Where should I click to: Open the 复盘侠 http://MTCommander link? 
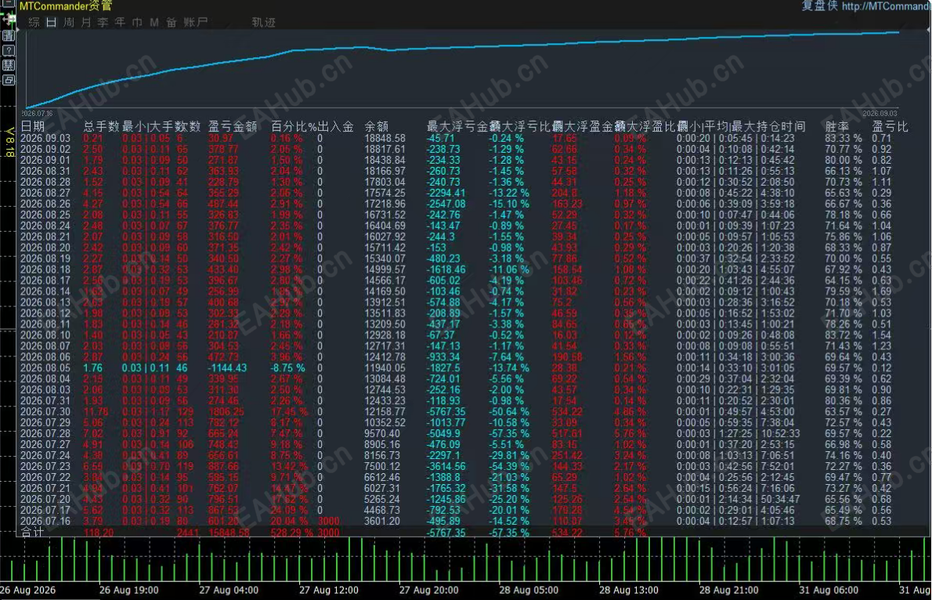(866, 6)
